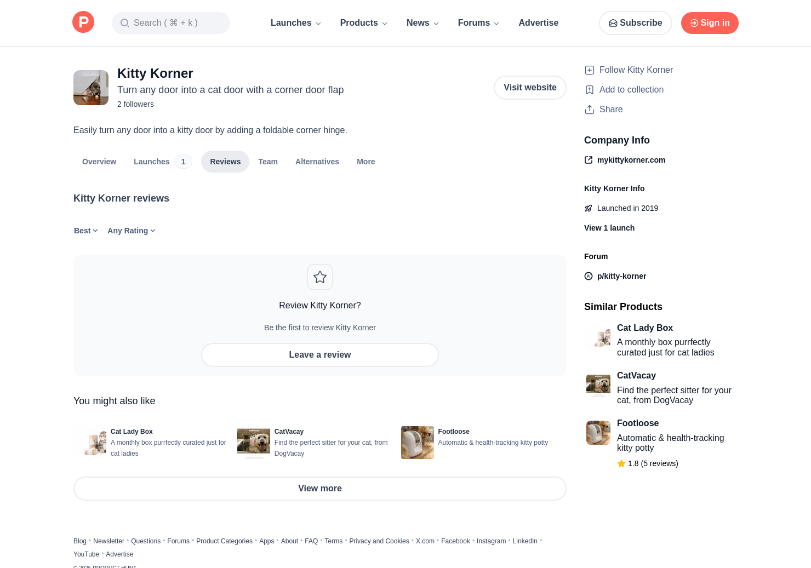Open Cat Lady Box image under You might also like
Viewport: 811px width, 568px height.
click(x=90, y=443)
